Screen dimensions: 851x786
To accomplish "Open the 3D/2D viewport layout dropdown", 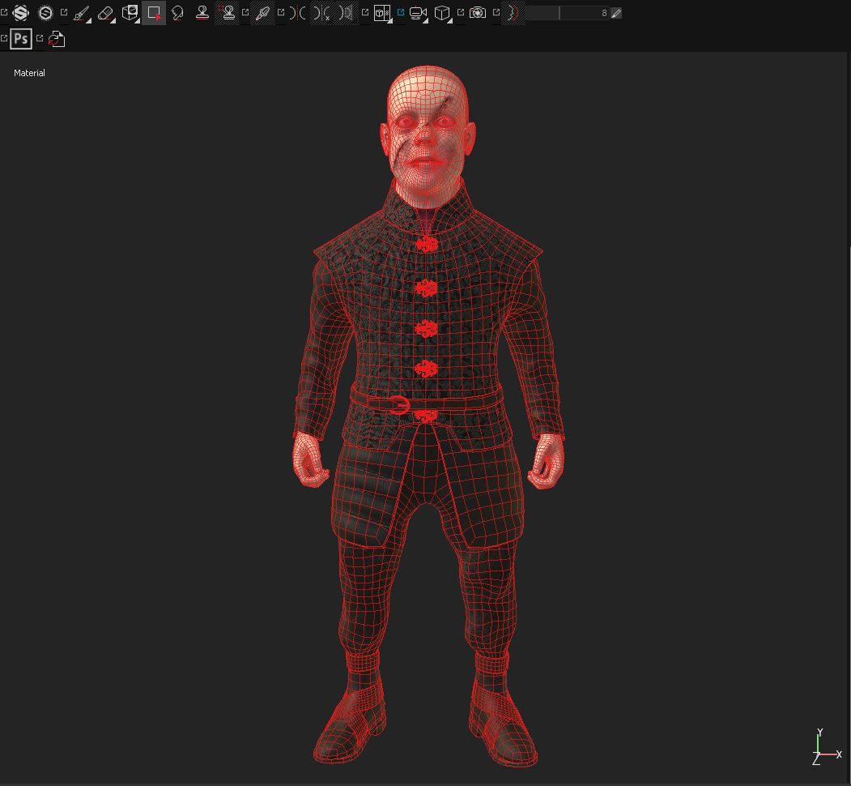I will pos(383,13).
